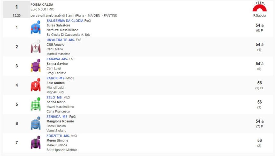275x159 pixels.
Task: Open the ZARAWA horse profile link
Action: 53,59
